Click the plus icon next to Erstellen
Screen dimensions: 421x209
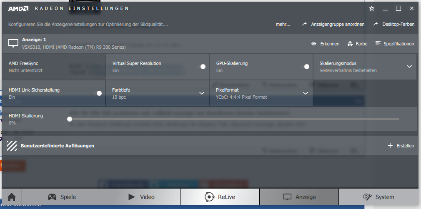point(390,146)
